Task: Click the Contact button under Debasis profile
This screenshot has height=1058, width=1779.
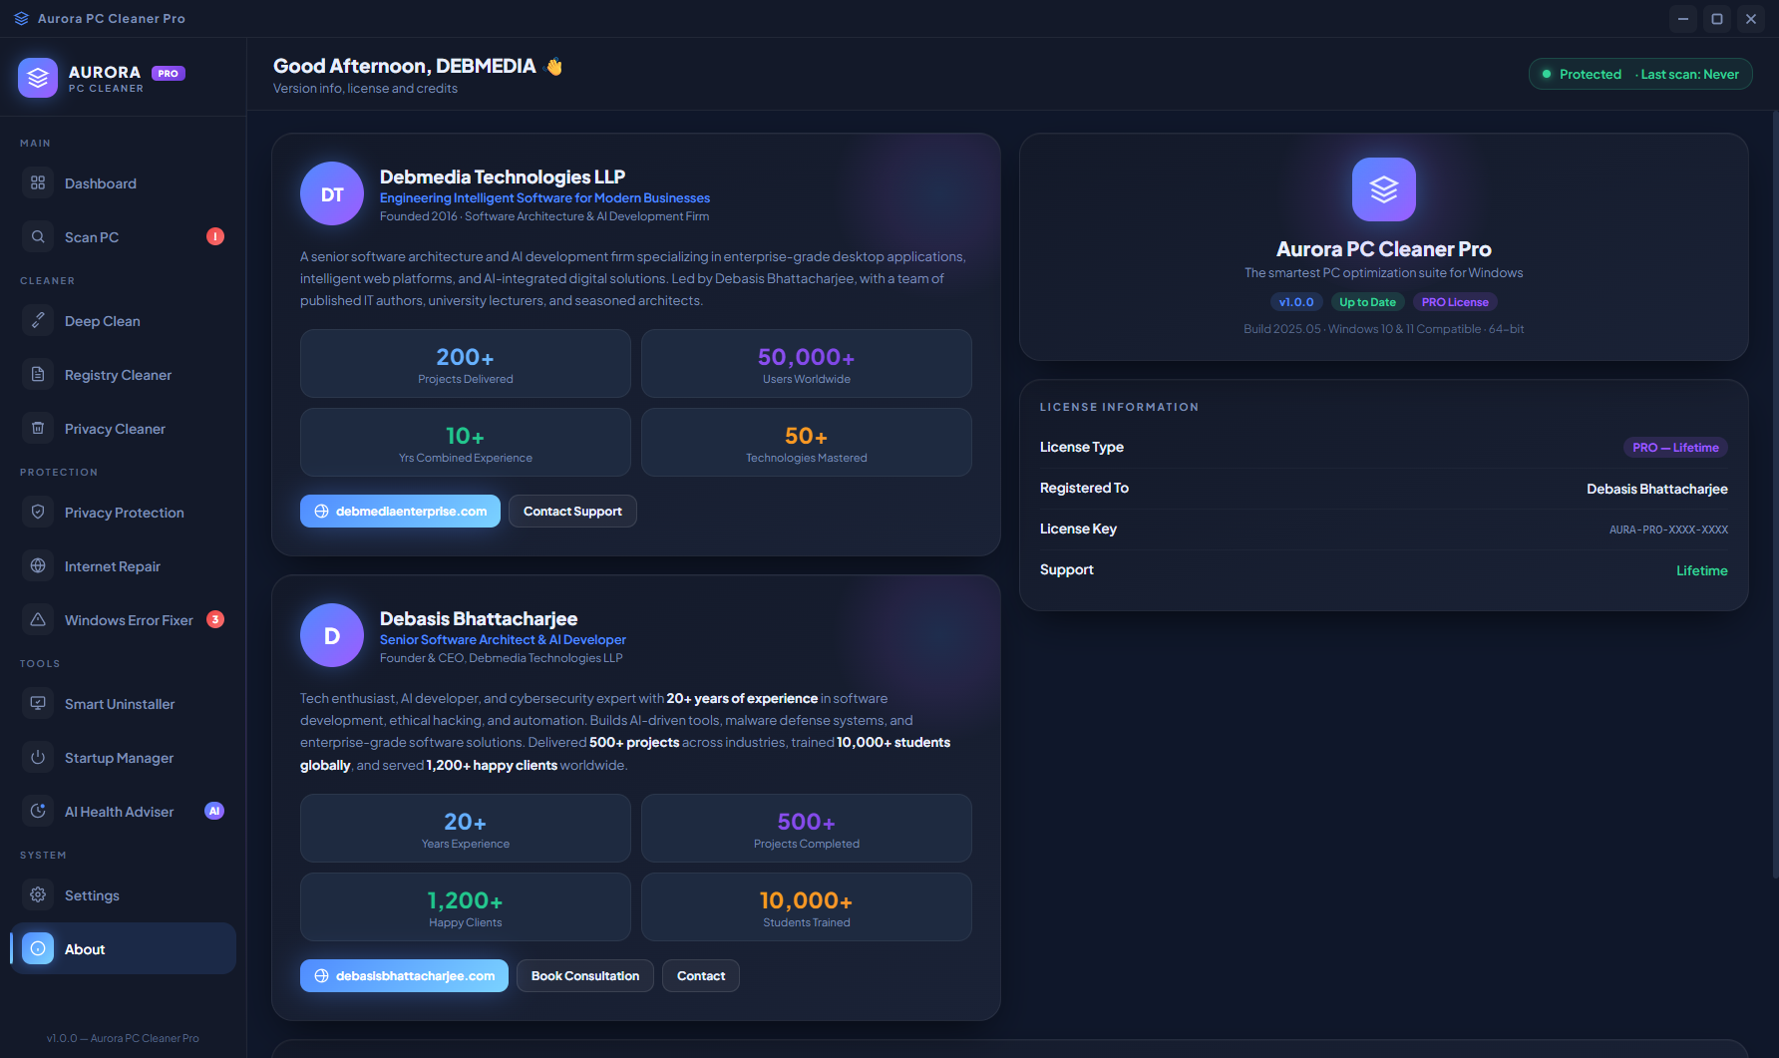Action: tap(701, 975)
